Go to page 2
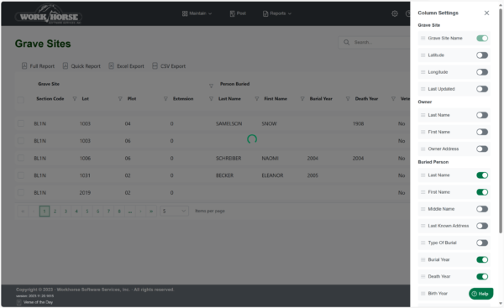 (x=55, y=211)
